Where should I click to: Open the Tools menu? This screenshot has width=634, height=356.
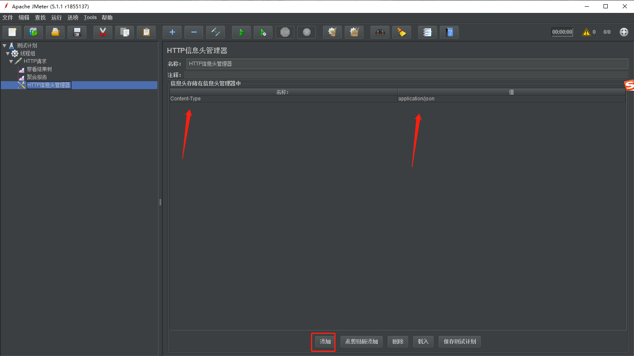pyautogui.click(x=90, y=17)
